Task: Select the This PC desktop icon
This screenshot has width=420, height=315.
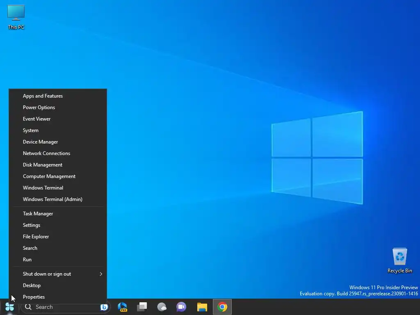Action: [16, 17]
